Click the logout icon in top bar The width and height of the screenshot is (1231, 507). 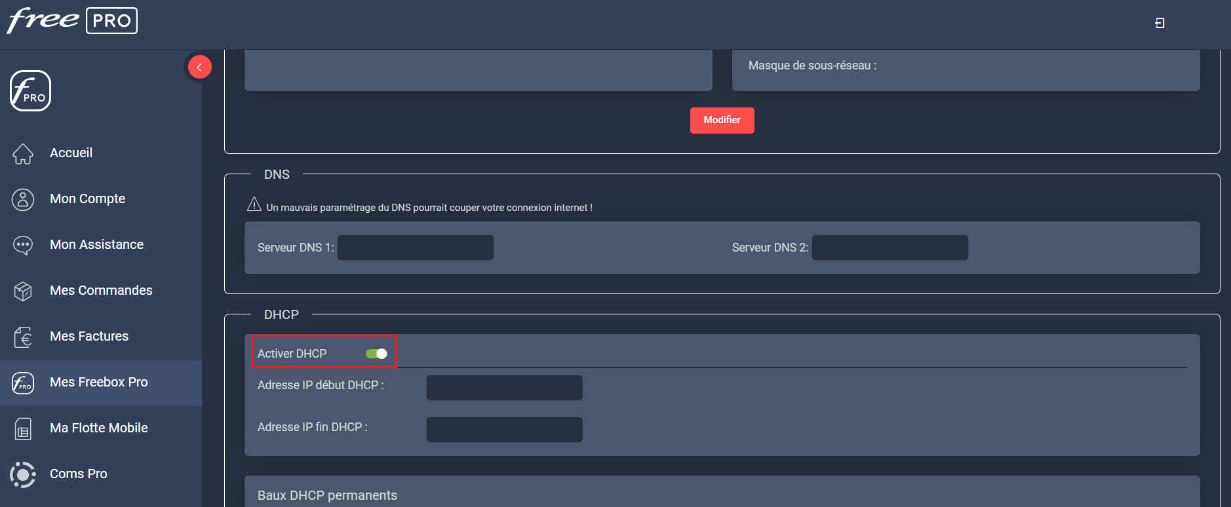[x=1160, y=23]
